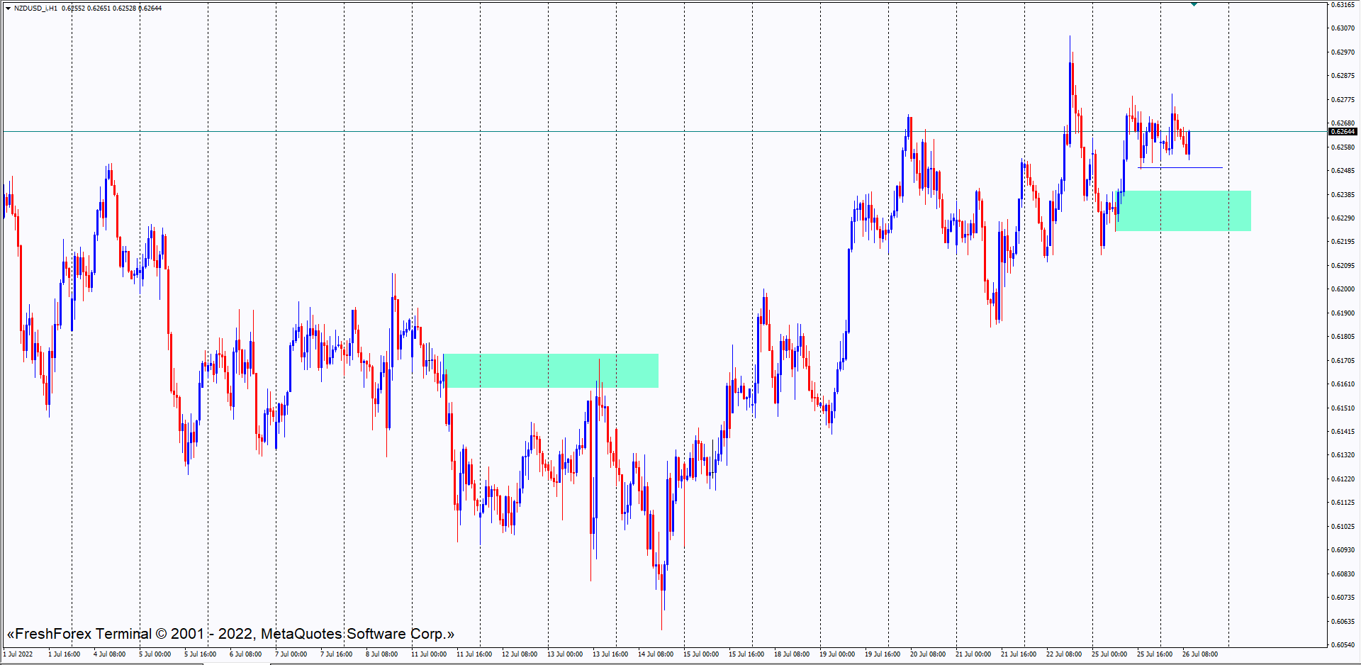Click the 11 Jul 00:00 time axis label

point(429,654)
